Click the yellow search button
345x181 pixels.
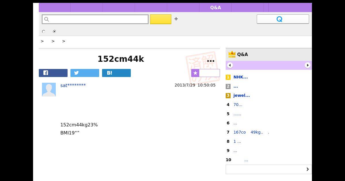click(x=161, y=19)
